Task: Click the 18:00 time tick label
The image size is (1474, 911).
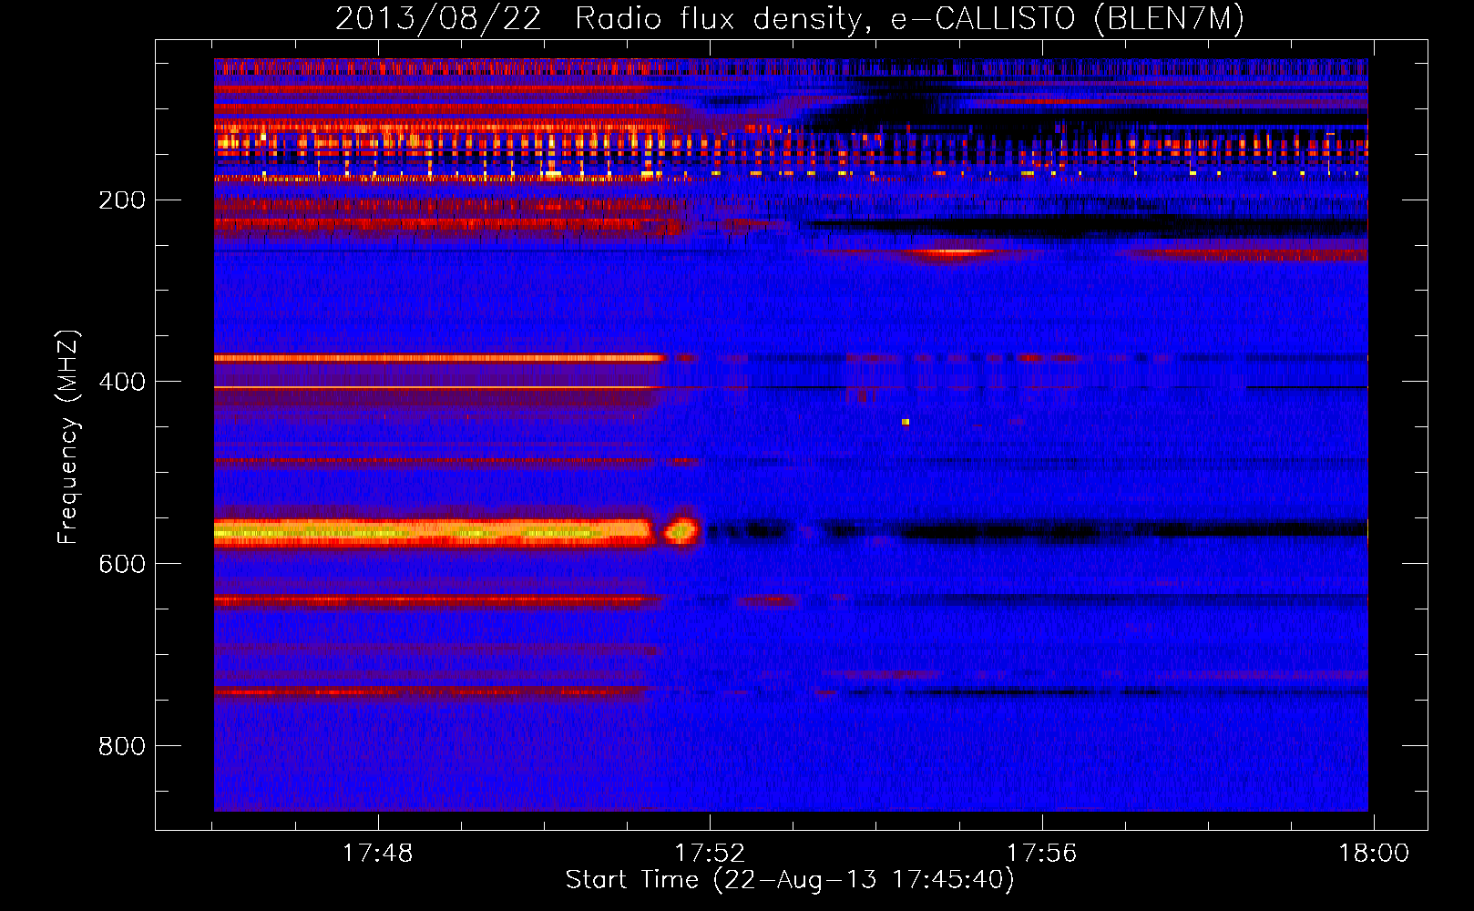Action: coord(1373,853)
